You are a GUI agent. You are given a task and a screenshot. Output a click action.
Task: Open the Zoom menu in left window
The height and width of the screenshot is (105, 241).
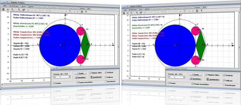point(24,6)
